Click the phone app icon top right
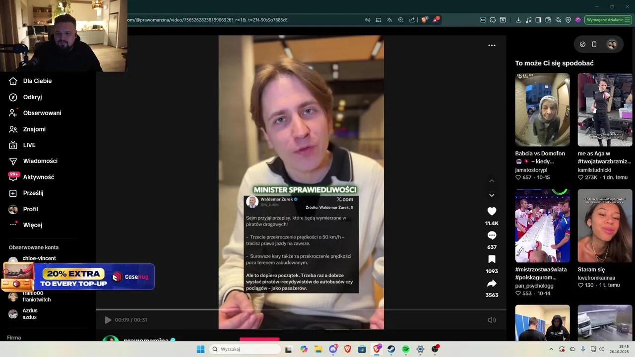The height and width of the screenshot is (357, 635). tap(594, 44)
